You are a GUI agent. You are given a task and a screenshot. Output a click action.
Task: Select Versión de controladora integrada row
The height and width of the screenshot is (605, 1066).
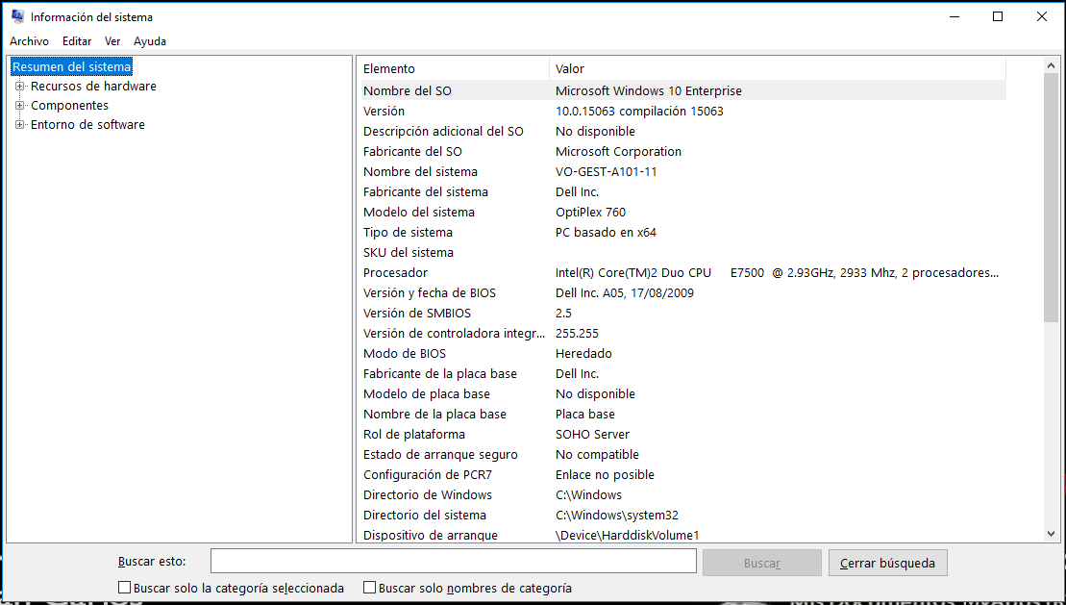pos(683,334)
